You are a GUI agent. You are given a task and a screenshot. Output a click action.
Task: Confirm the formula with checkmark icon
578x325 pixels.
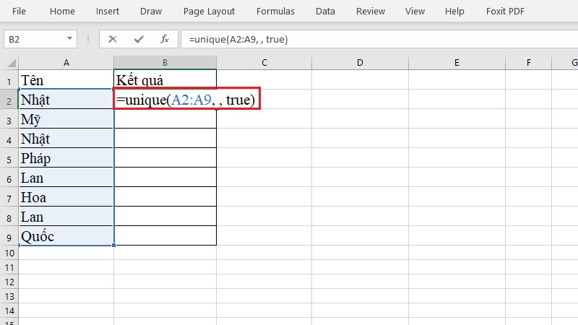[139, 39]
